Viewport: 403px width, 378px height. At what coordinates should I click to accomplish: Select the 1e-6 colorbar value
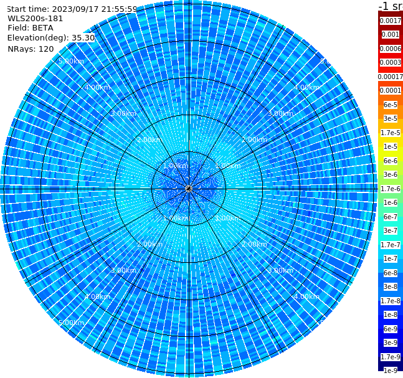[391, 202]
